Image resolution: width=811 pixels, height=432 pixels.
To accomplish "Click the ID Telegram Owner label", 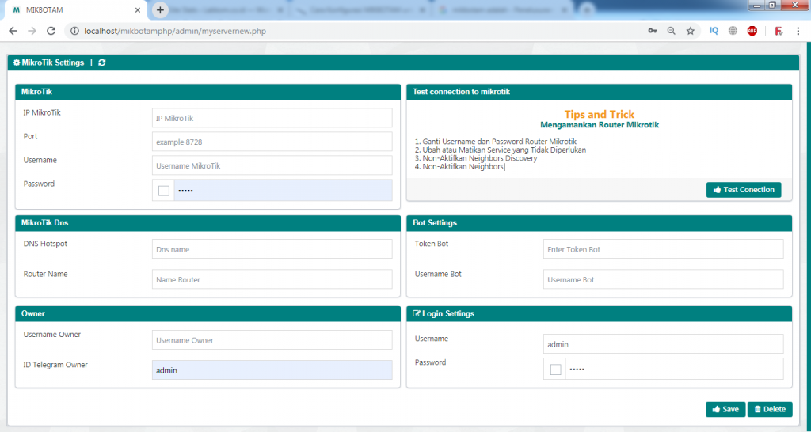I will pos(55,365).
